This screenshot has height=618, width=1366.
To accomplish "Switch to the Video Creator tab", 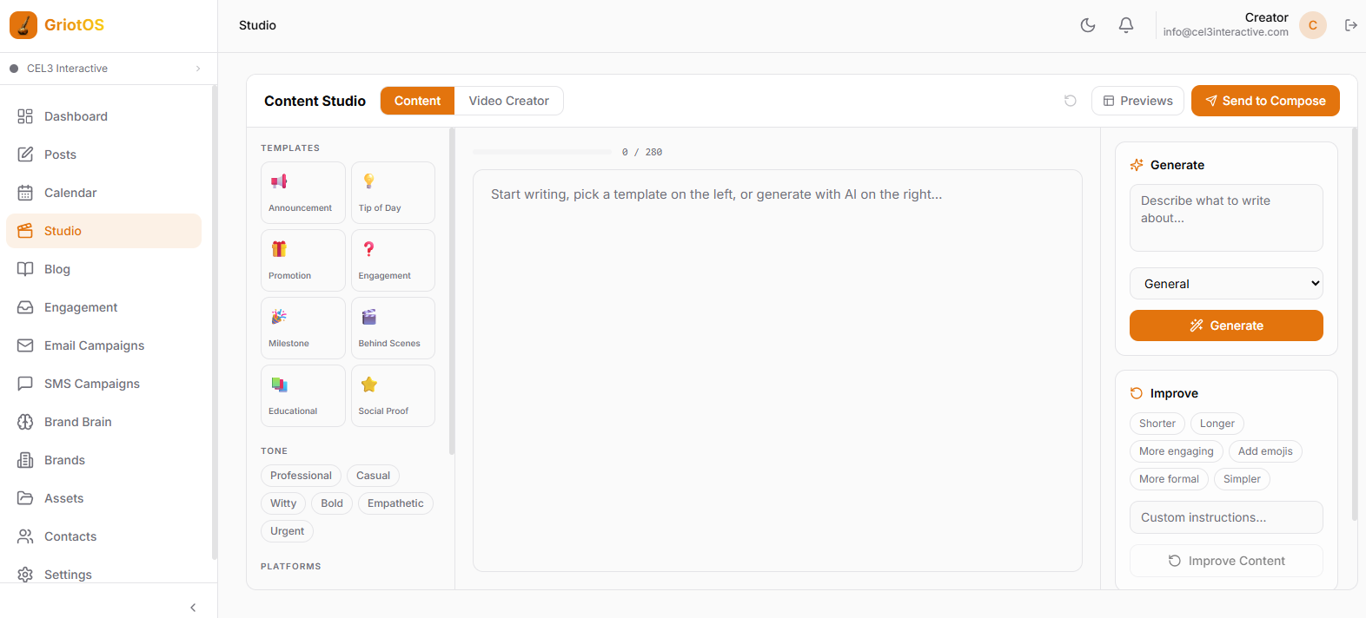I will coord(508,101).
